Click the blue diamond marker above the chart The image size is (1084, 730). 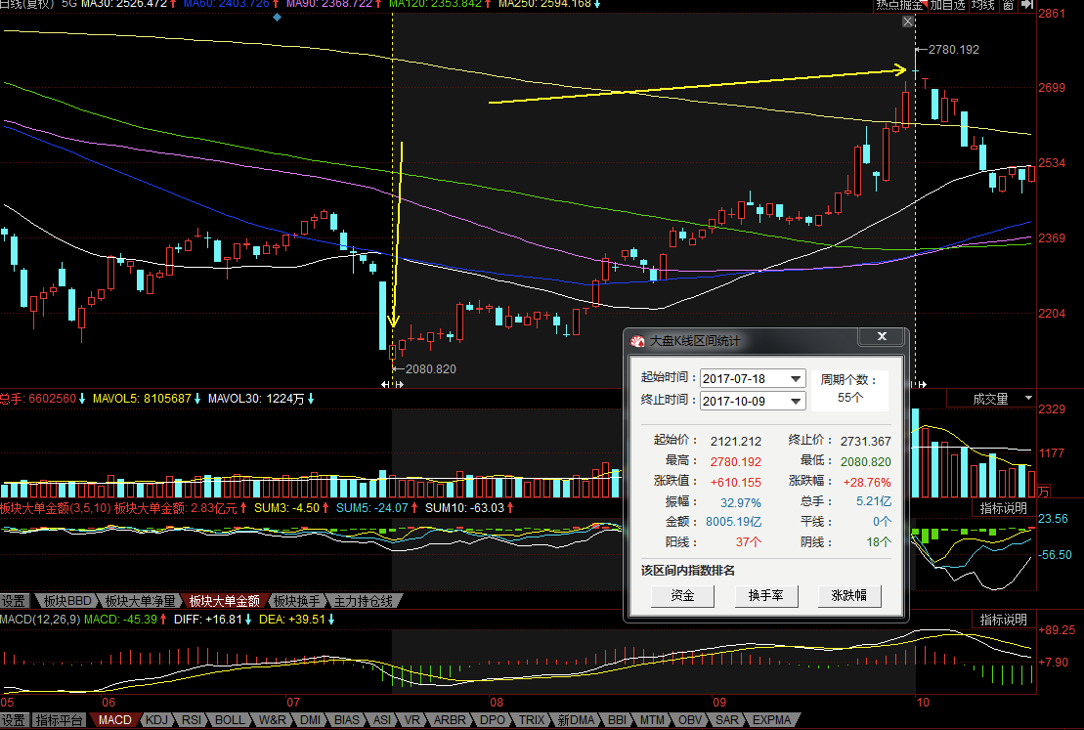(x=278, y=18)
